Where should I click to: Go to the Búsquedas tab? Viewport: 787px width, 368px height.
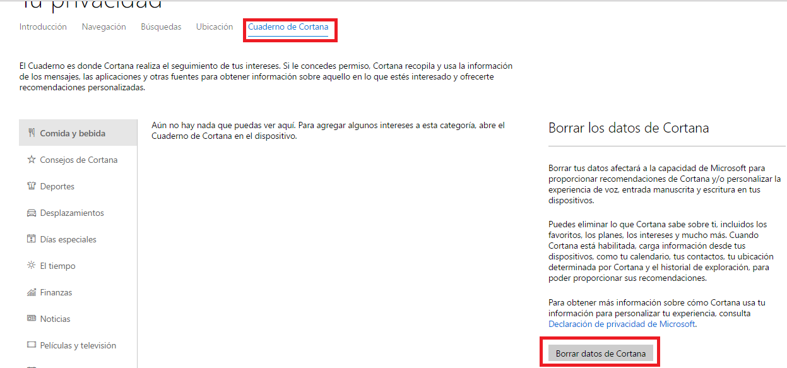point(161,27)
